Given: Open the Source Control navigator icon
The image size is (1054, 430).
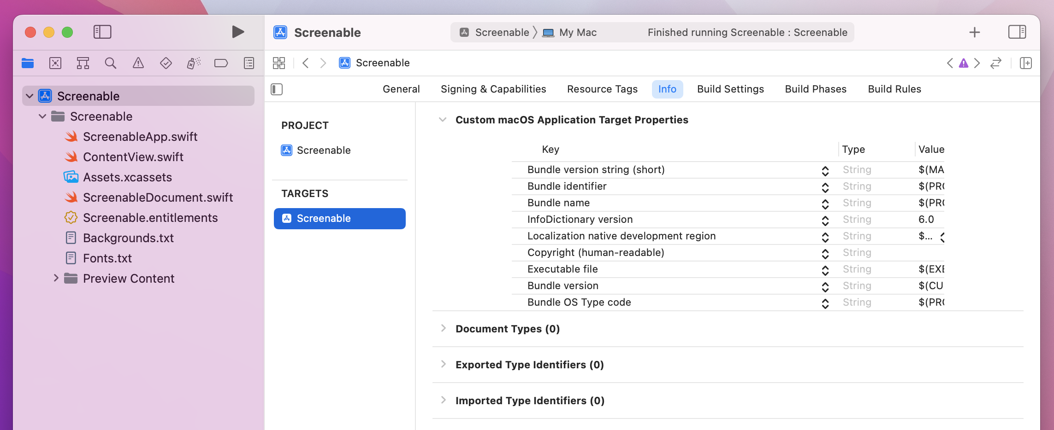Looking at the screenshot, I should (x=55, y=63).
